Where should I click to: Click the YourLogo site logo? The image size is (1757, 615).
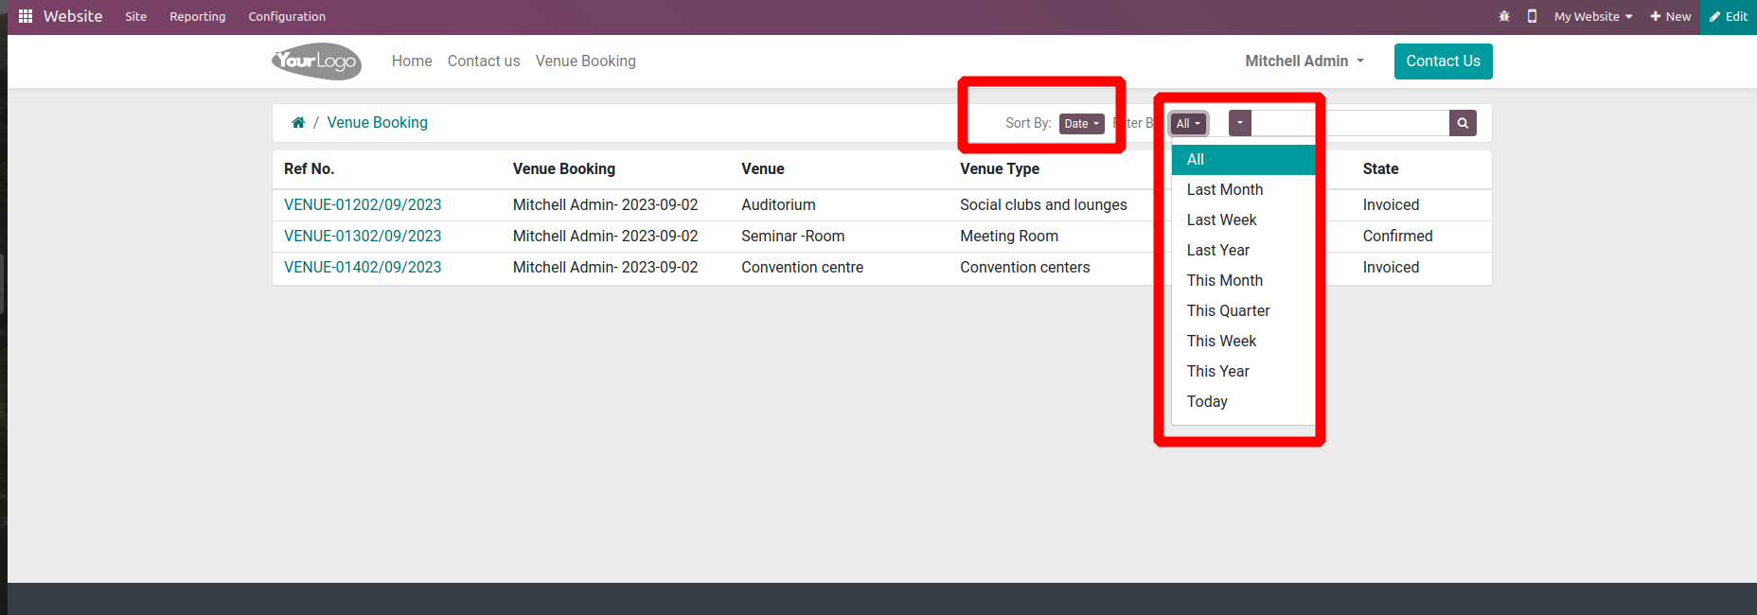316,61
